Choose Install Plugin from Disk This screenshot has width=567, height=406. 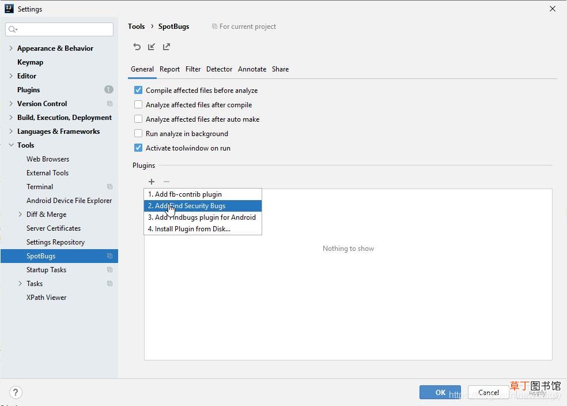203,229
